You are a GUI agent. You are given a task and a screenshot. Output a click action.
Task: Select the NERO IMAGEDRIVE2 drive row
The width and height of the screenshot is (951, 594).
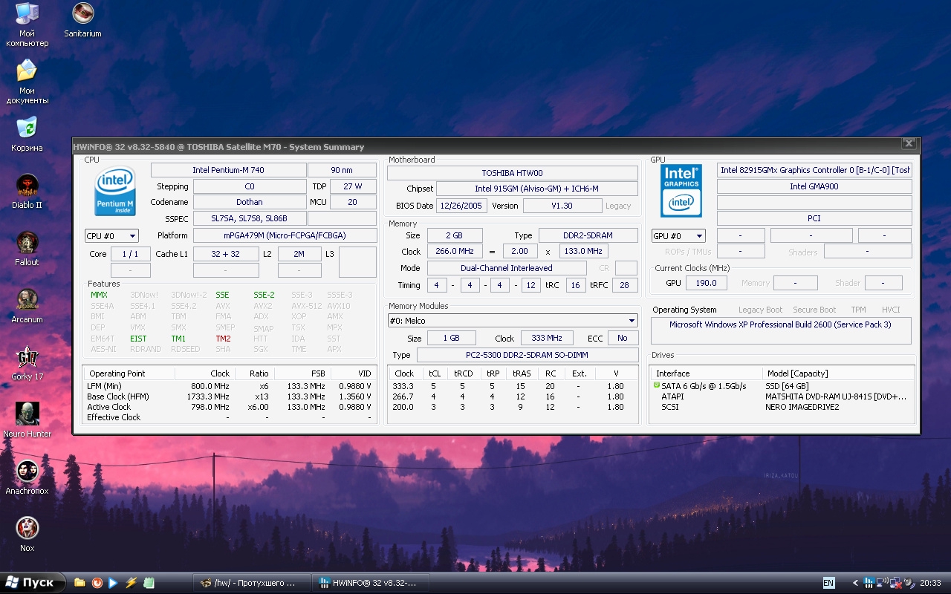[x=782, y=407]
